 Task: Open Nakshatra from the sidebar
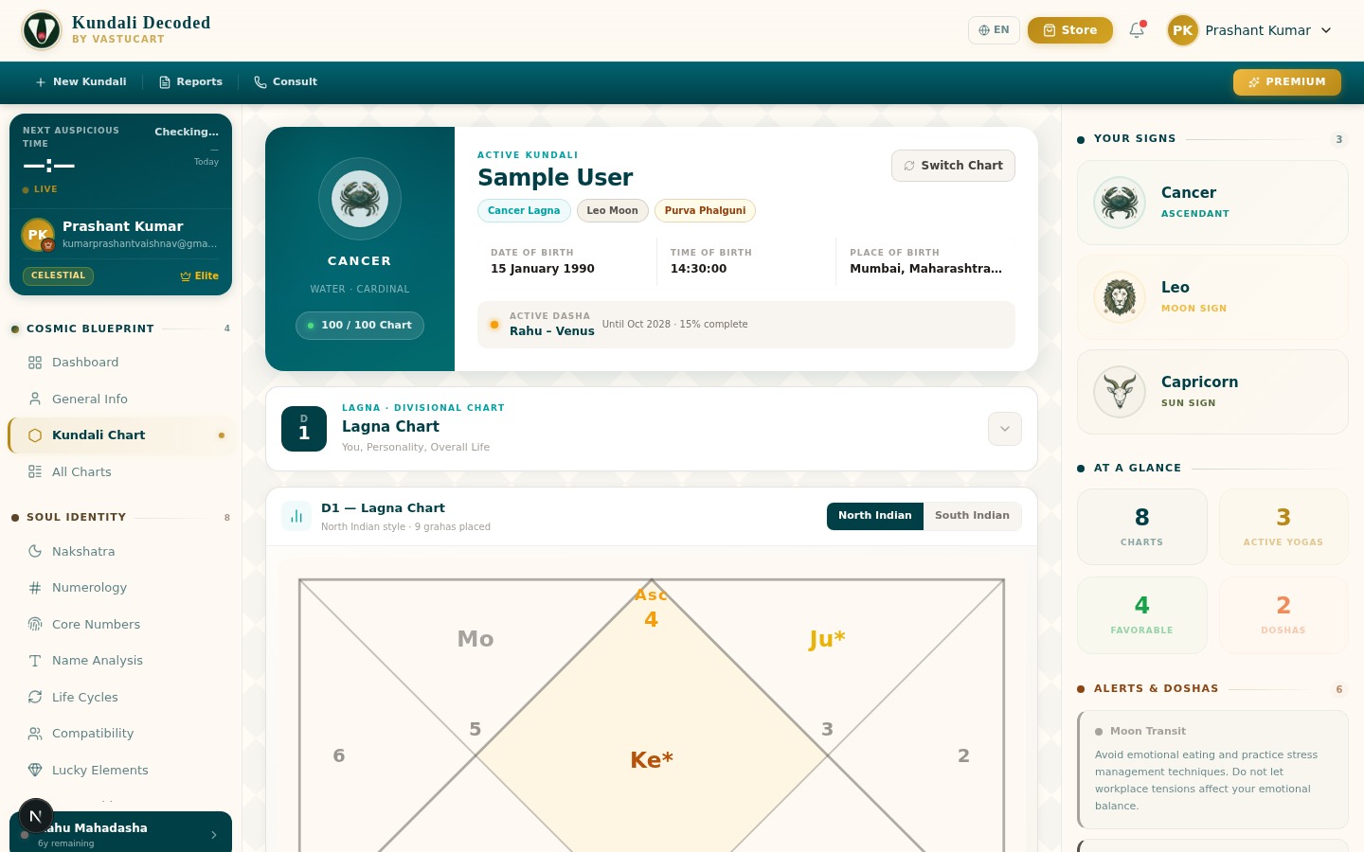(x=83, y=551)
